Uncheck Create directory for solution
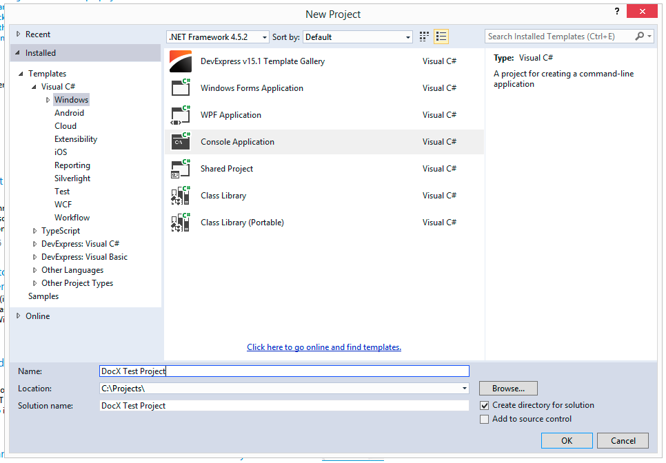Viewport: 666px width, 463px height. [x=485, y=405]
